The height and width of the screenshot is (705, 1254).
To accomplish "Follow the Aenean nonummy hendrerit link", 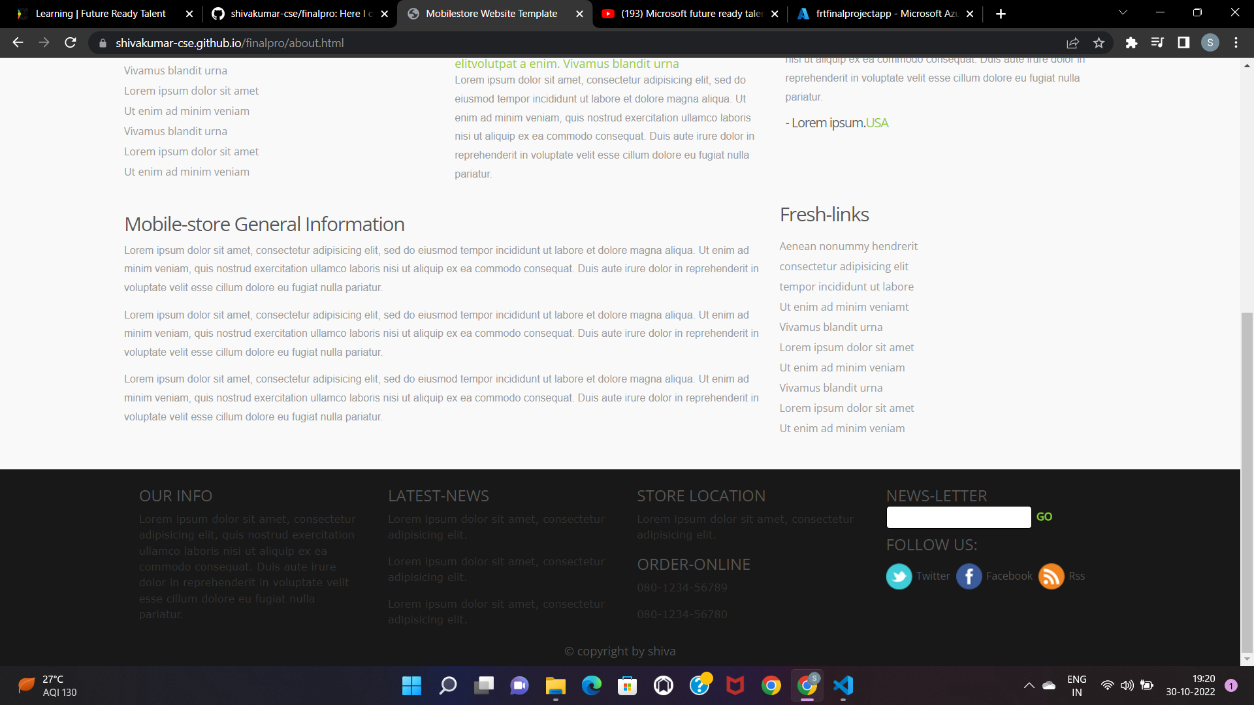I will point(848,246).
